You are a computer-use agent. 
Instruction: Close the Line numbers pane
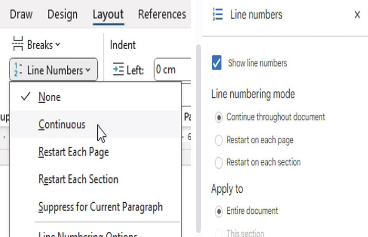[357, 15]
